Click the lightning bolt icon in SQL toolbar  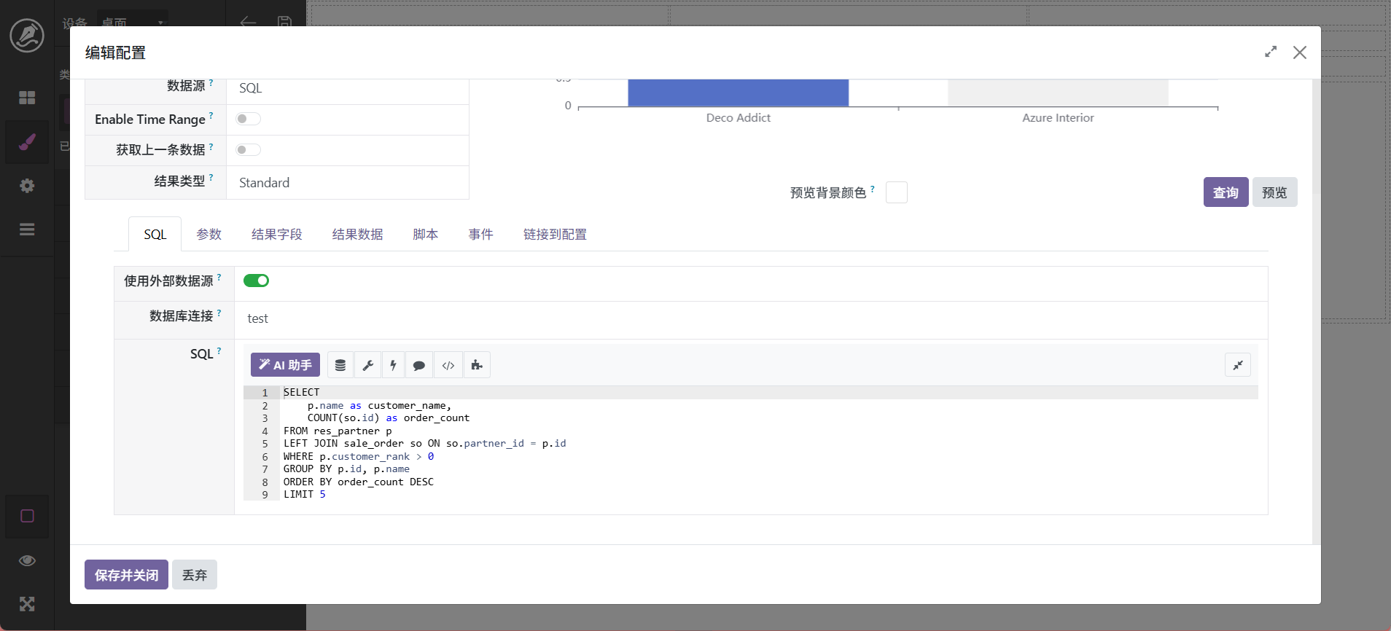(393, 365)
